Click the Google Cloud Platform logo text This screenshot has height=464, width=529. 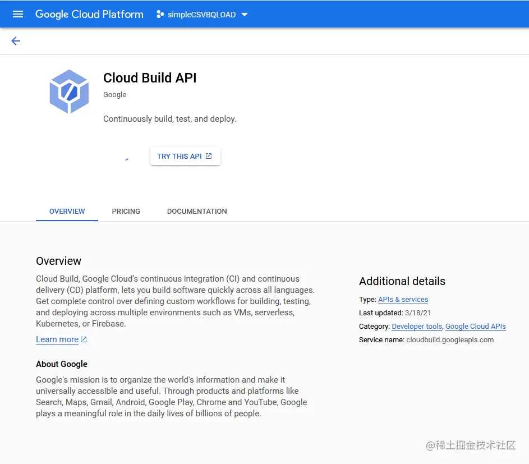[89, 14]
